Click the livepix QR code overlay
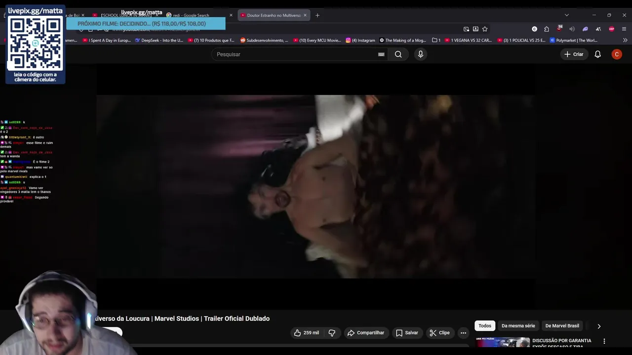The width and height of the screenshot is (632, 355). [x=35, y=44]
